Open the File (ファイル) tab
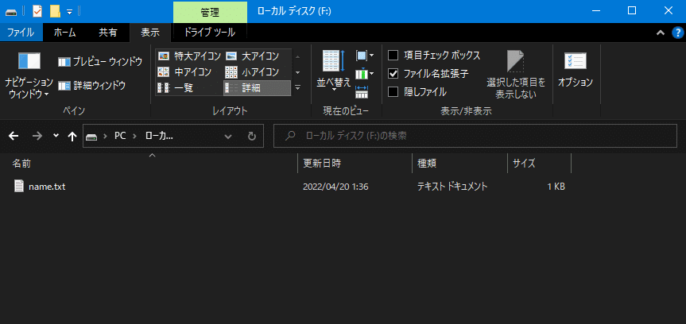Viewport: 686px width, 324px height. coord(21,33)
